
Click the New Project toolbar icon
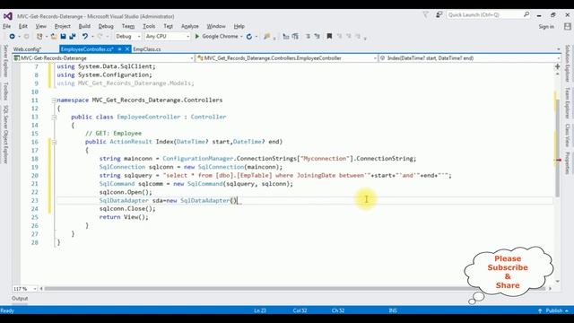pos(39,36)
